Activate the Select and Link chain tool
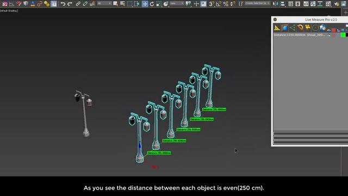Screen dimensions: 348x196 click(78, 4)
